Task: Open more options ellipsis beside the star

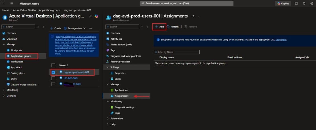Action: [x=199, y=16]
